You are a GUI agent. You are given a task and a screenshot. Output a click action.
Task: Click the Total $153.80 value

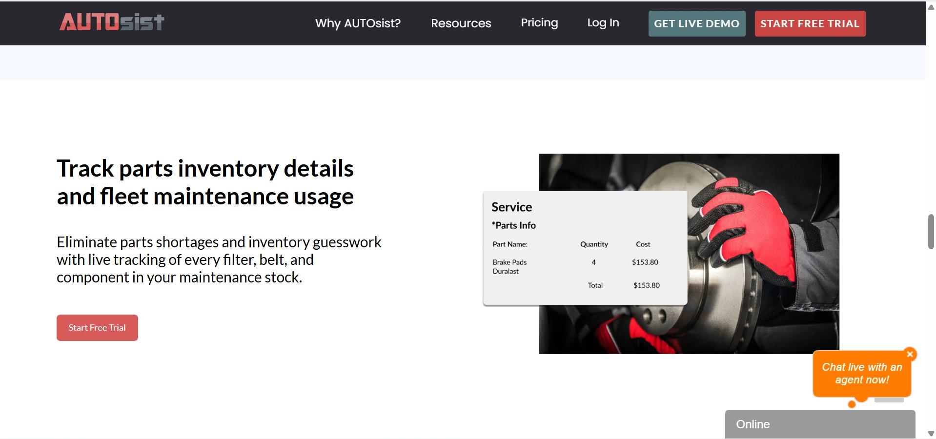coord(646,285)
